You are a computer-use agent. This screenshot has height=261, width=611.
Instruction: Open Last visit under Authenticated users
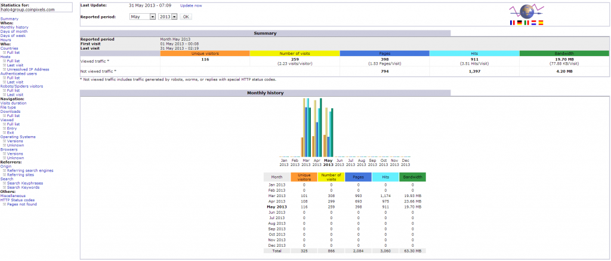15,82
